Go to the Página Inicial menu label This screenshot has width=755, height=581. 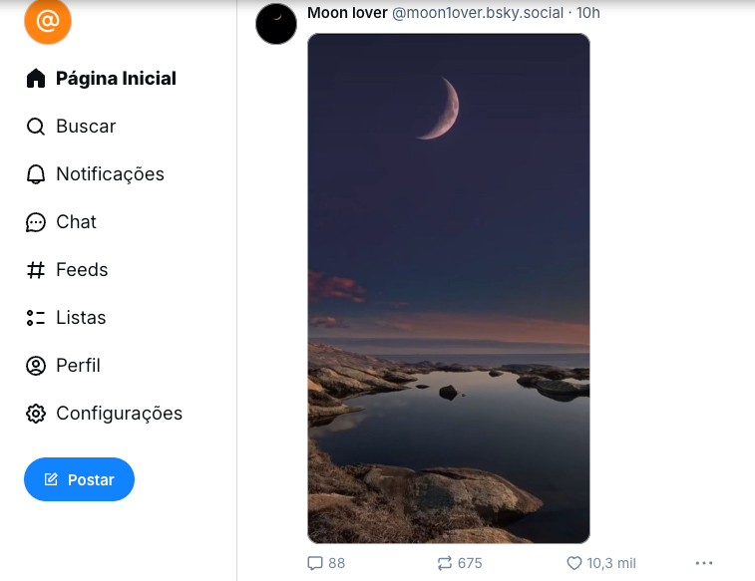(116, 79)
